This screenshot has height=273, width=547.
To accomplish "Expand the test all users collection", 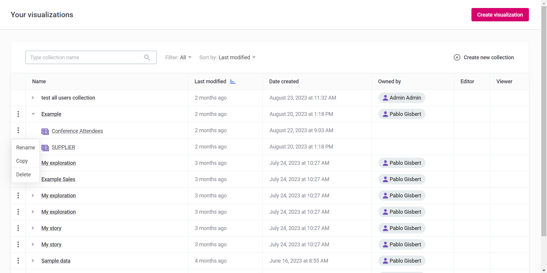I will click(x=33, y=98).
